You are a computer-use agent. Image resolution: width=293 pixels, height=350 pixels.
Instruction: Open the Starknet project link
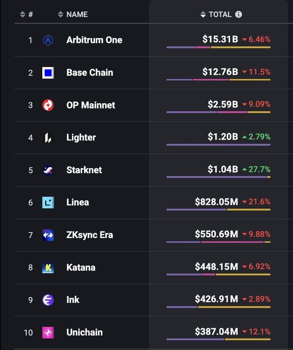84,170
